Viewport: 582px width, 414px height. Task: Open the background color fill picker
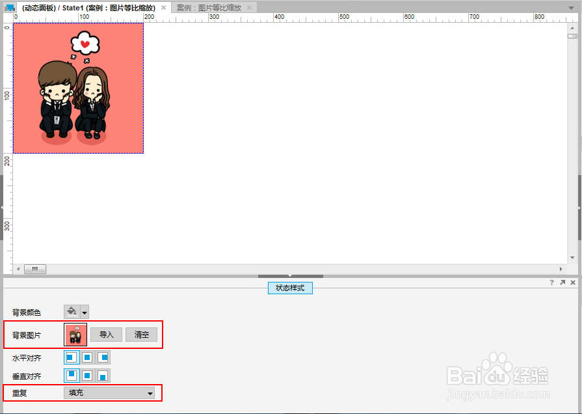coord(72,312)
